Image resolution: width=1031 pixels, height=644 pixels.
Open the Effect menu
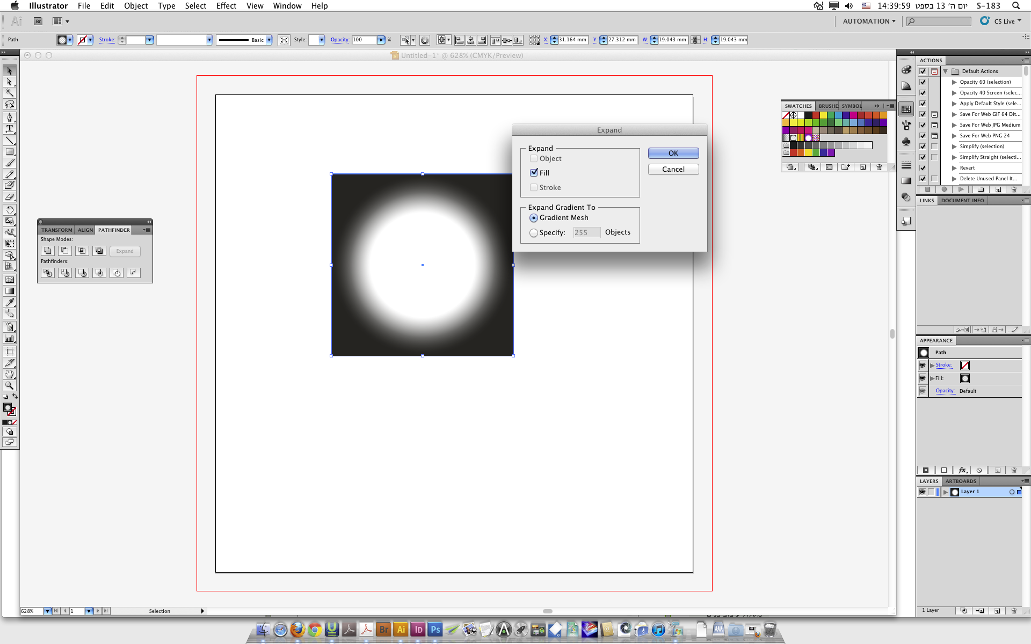click(x=226, y=6)
